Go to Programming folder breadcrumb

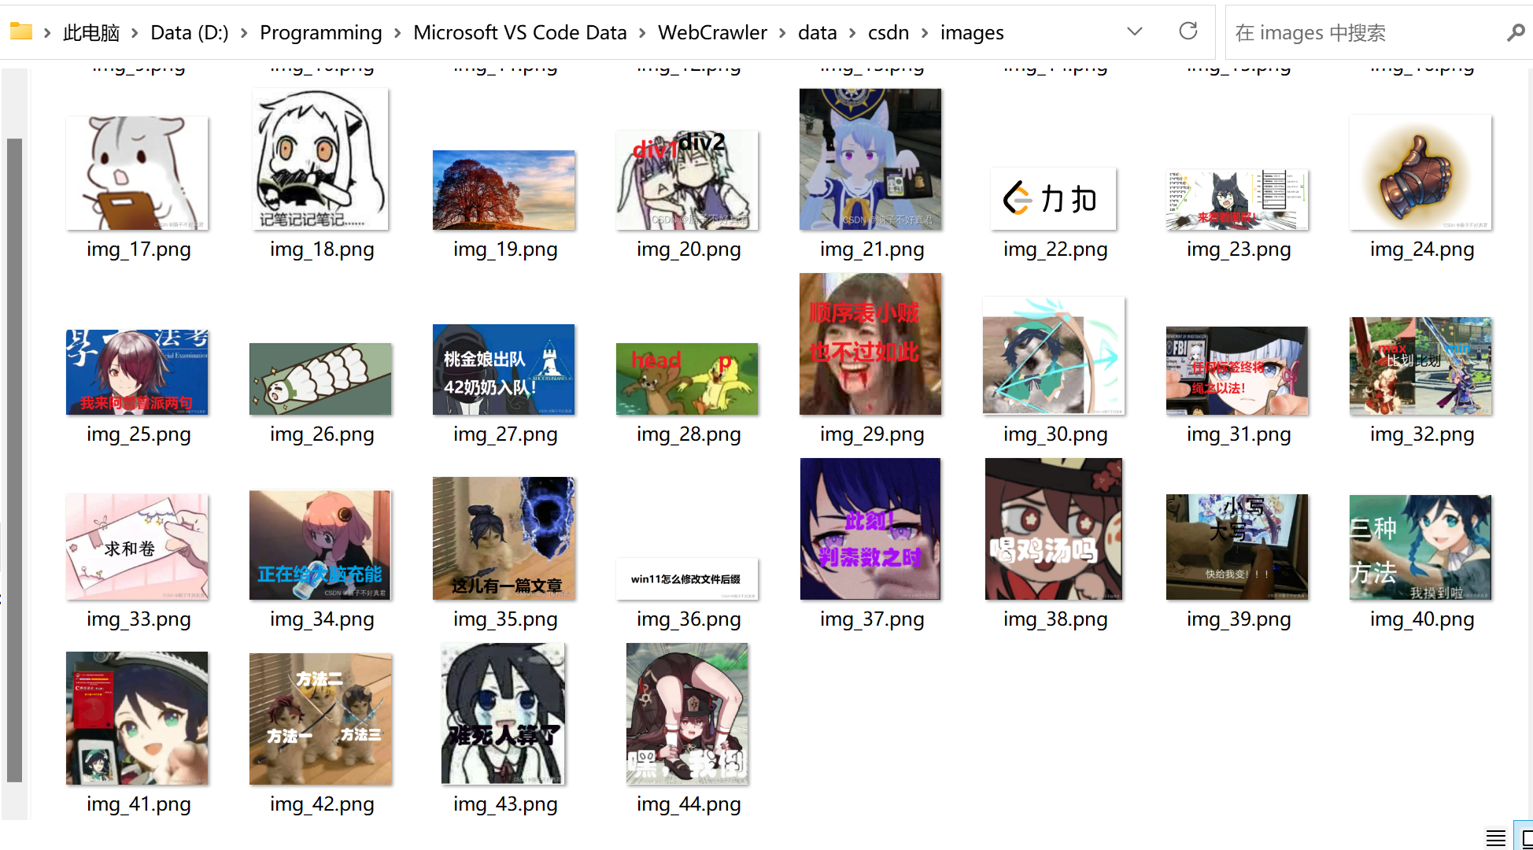coord(320,32)
